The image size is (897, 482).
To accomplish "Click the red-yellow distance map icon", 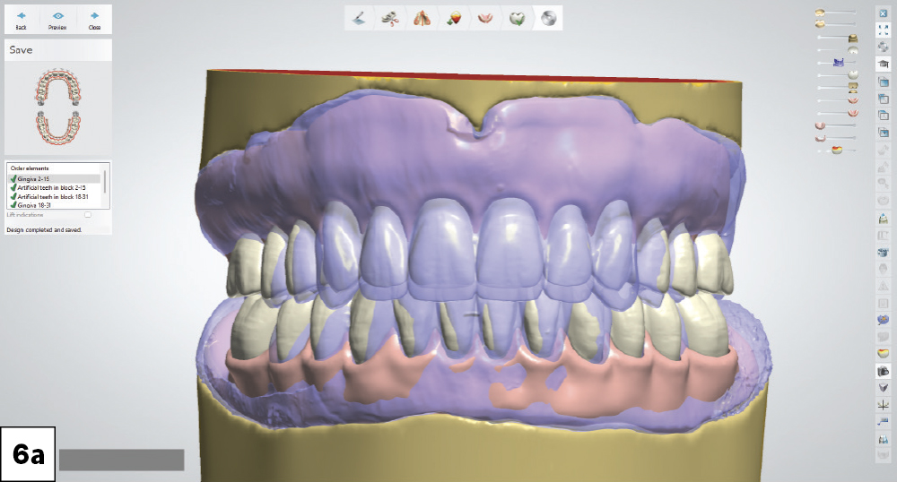I will pos(884,354).
